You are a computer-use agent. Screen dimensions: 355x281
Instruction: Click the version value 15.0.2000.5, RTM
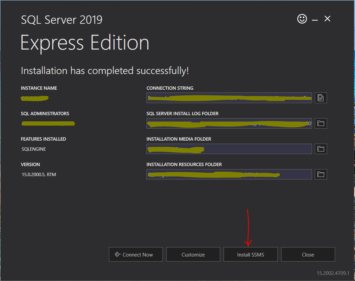point(39,175)
